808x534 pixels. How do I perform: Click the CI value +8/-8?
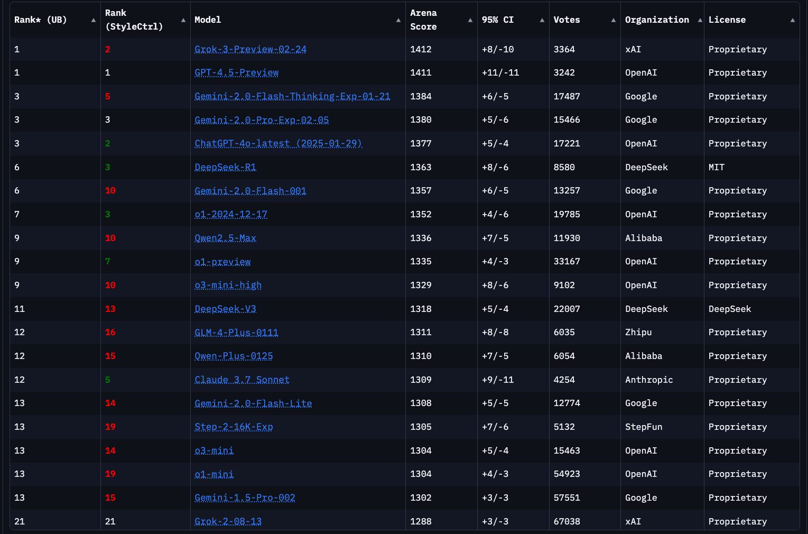click(495, 332)
